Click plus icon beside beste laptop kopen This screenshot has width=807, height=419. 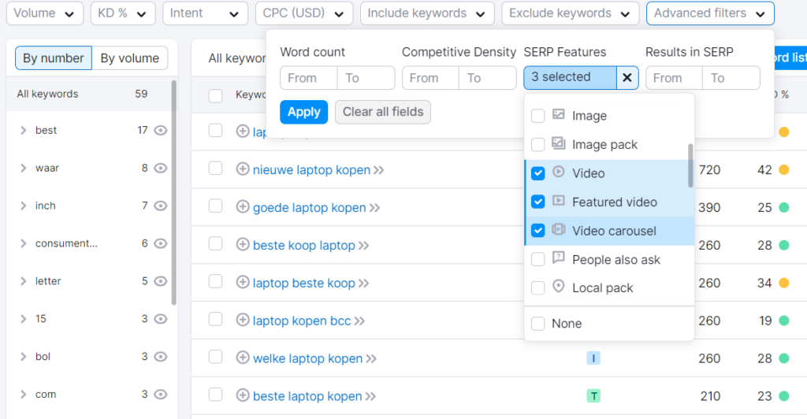point(243,396)
